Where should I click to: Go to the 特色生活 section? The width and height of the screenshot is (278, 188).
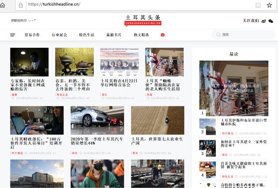(x=86, y=35)
